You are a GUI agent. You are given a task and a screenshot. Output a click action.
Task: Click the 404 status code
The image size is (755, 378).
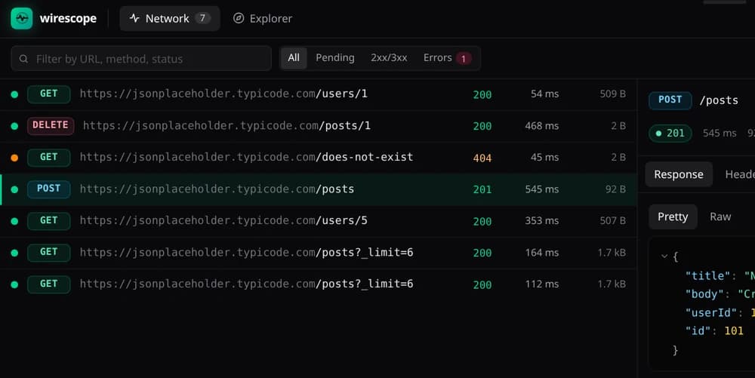tap(482, 158)
